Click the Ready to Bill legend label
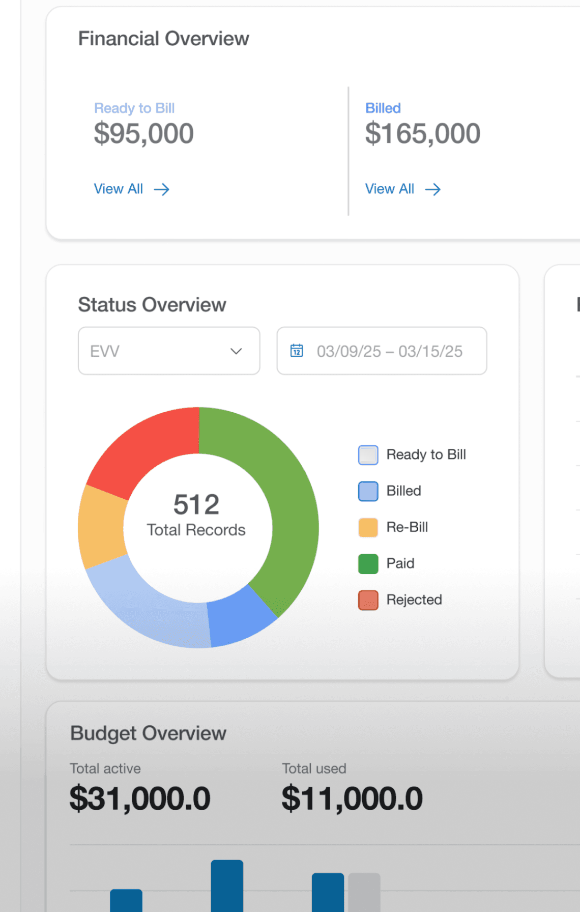The image size is (580, 912). pyautogui.click(x=426, y=454)
